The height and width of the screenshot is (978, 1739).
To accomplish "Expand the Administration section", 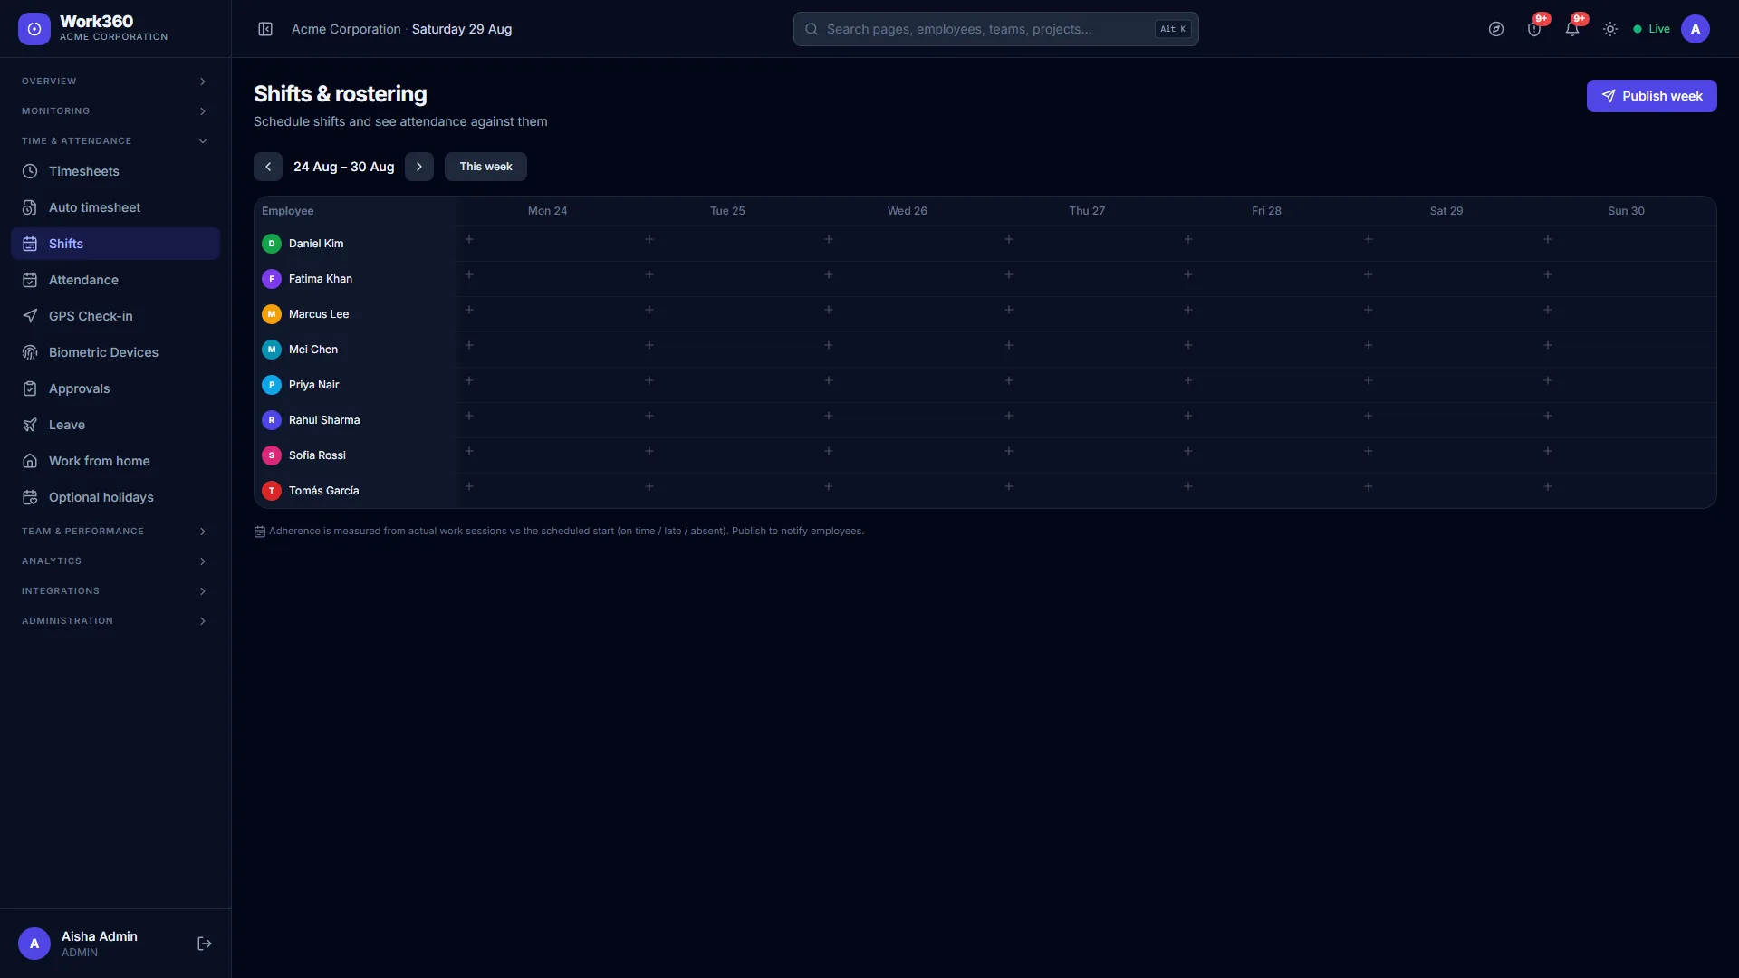I will [115, 621].
